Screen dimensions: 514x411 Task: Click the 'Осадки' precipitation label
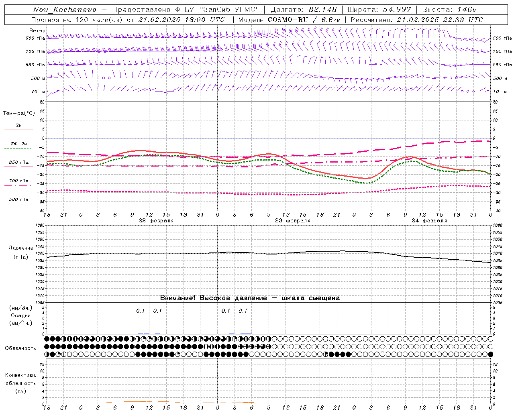click(20, 315)
